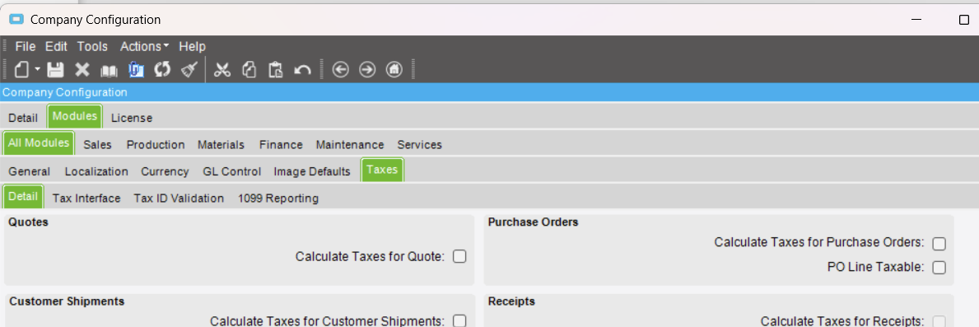This screenshot has width=979, height=327.
Task: Open the Tools menu
Action: point(92,46)
